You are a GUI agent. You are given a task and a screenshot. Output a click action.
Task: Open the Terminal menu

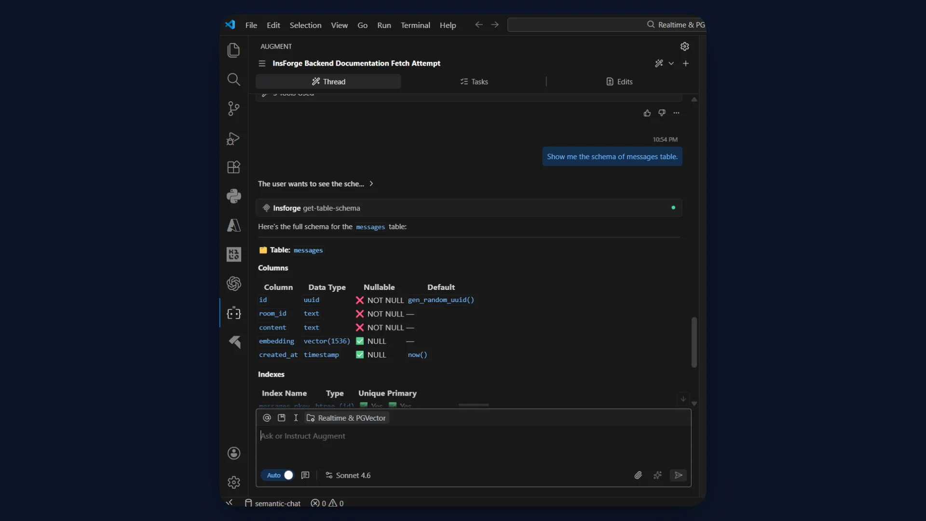point(415,25)
